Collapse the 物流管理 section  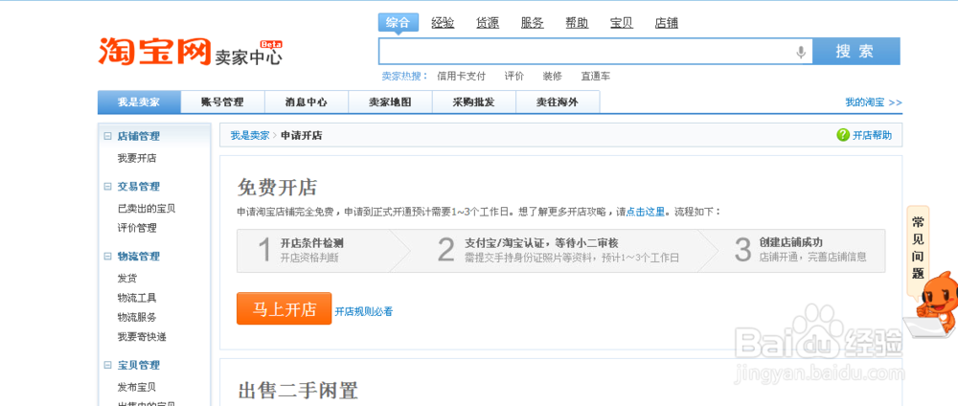(107, 257)
